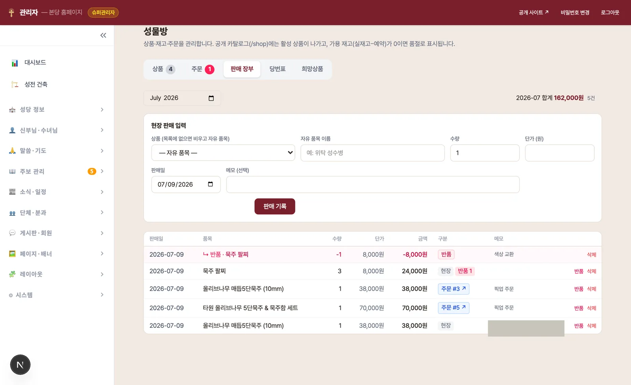Image resolution: width=631 pixels, height=385 pixels.
Task: Expand the 신부님·수녀님 menu chevron
Action: point(102,130)
